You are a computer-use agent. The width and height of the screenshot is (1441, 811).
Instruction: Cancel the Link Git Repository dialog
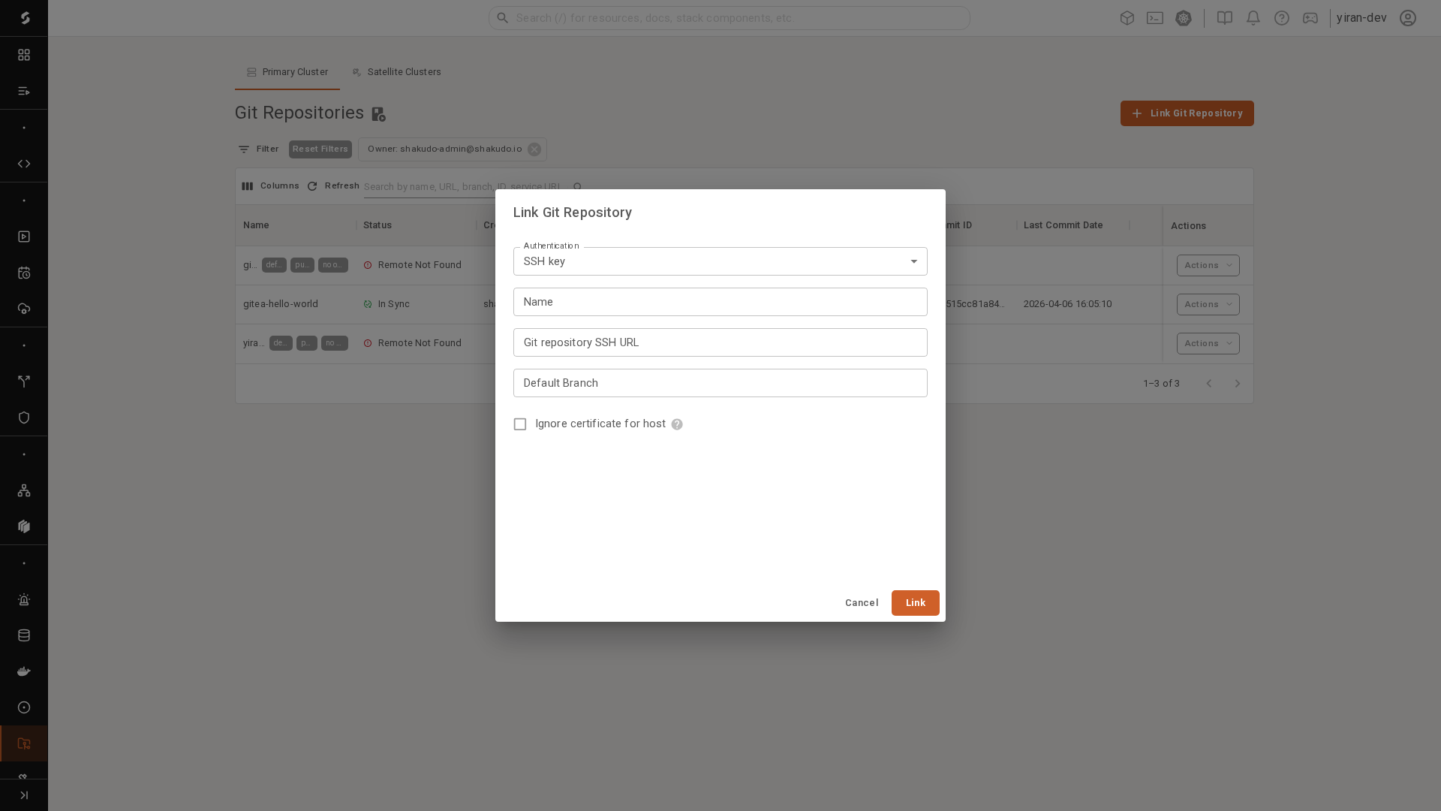[x=862, y=602]
